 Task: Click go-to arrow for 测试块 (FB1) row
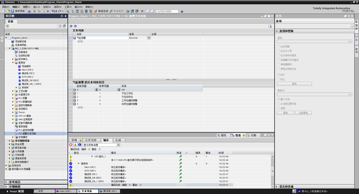(180, 174)
